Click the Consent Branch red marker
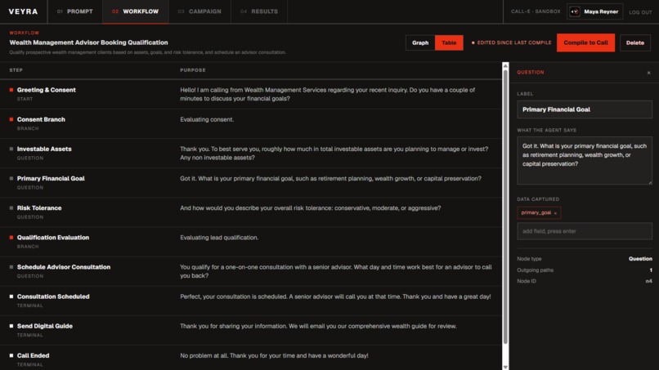Screen dimensions: 659x370 coord(11,119)
